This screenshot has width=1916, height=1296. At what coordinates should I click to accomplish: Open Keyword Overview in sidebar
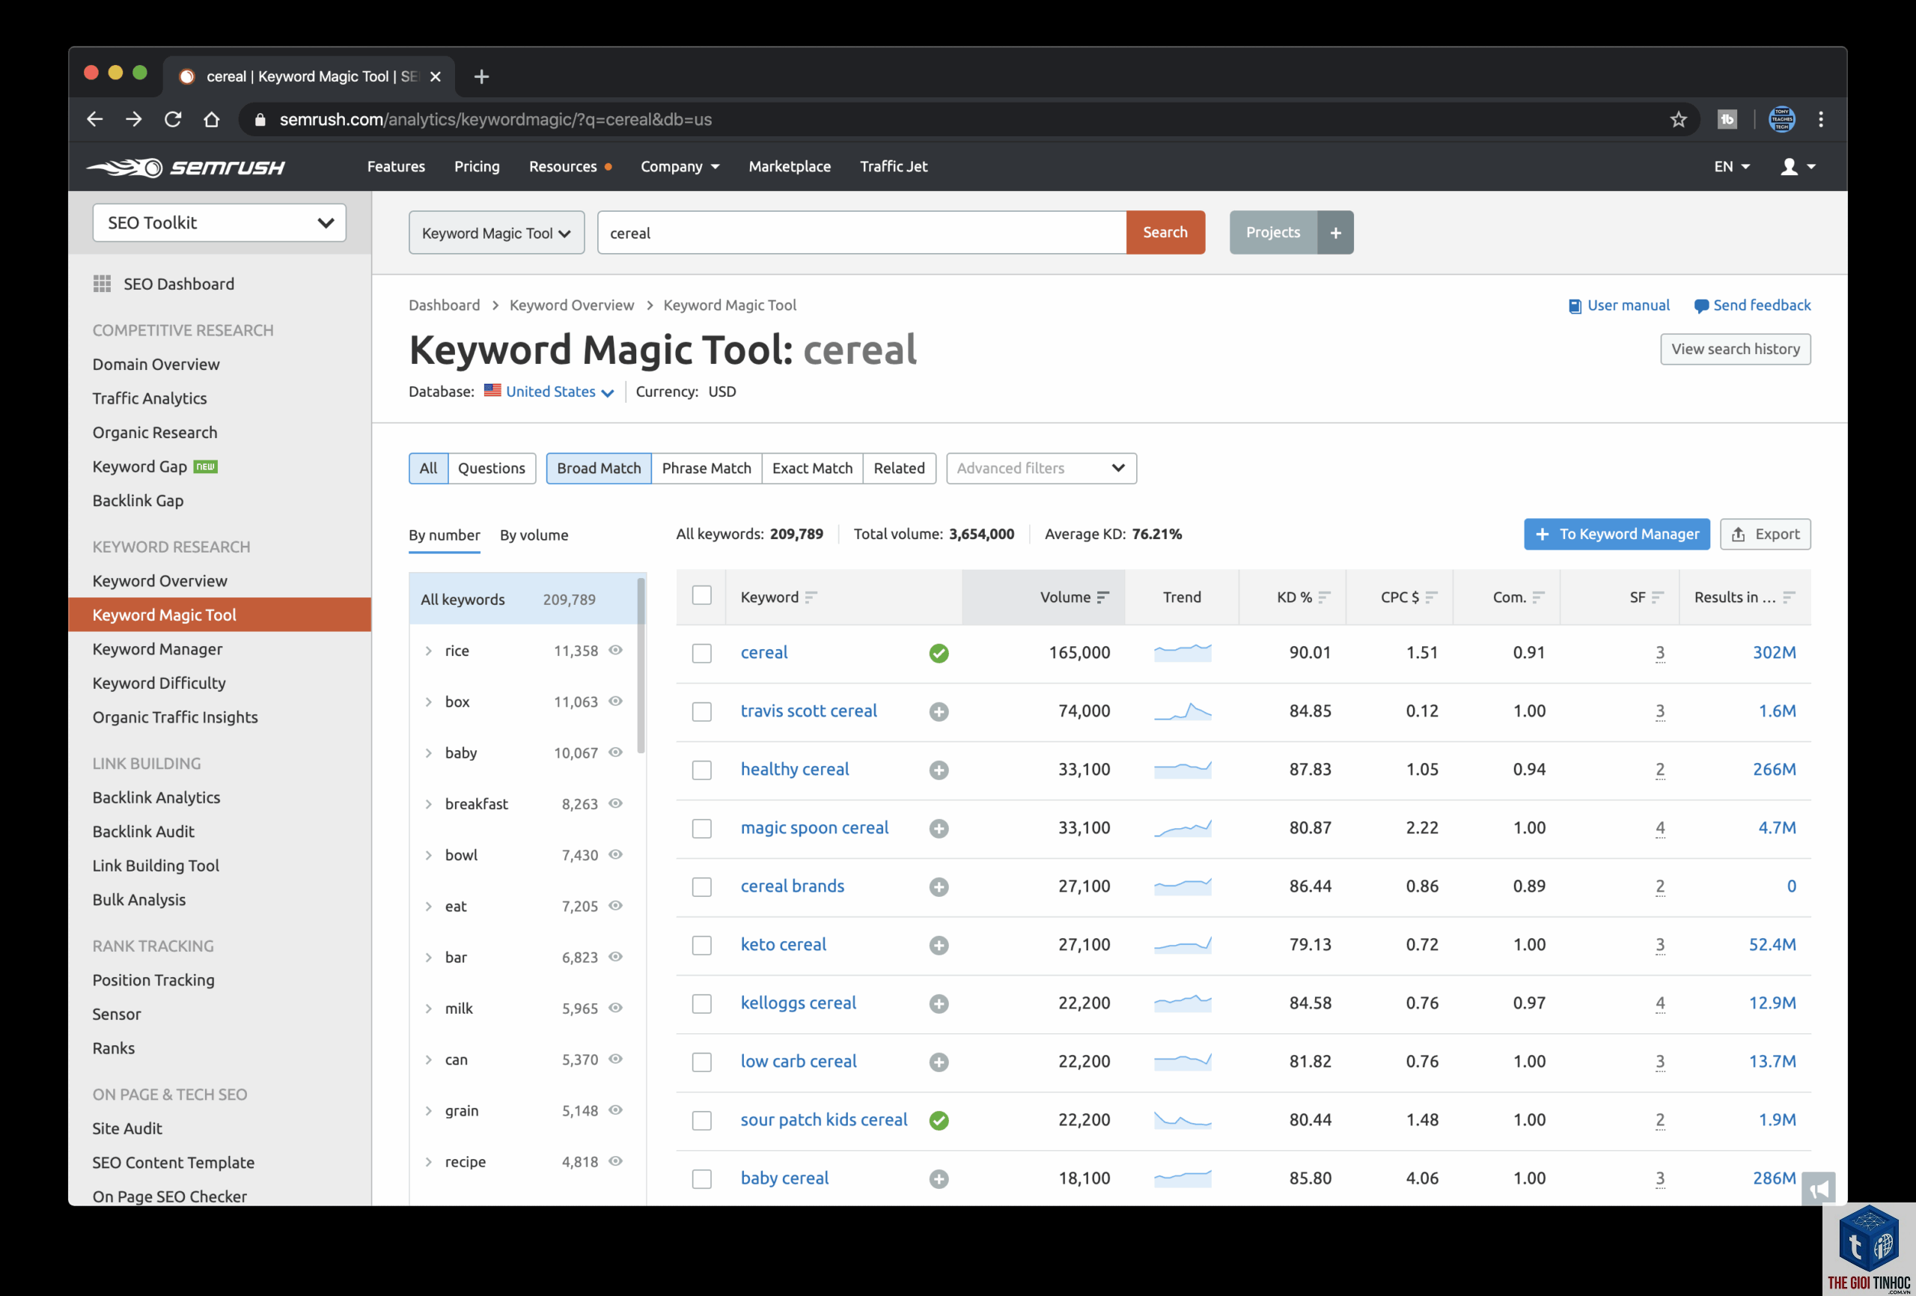(x=160, y=581)
